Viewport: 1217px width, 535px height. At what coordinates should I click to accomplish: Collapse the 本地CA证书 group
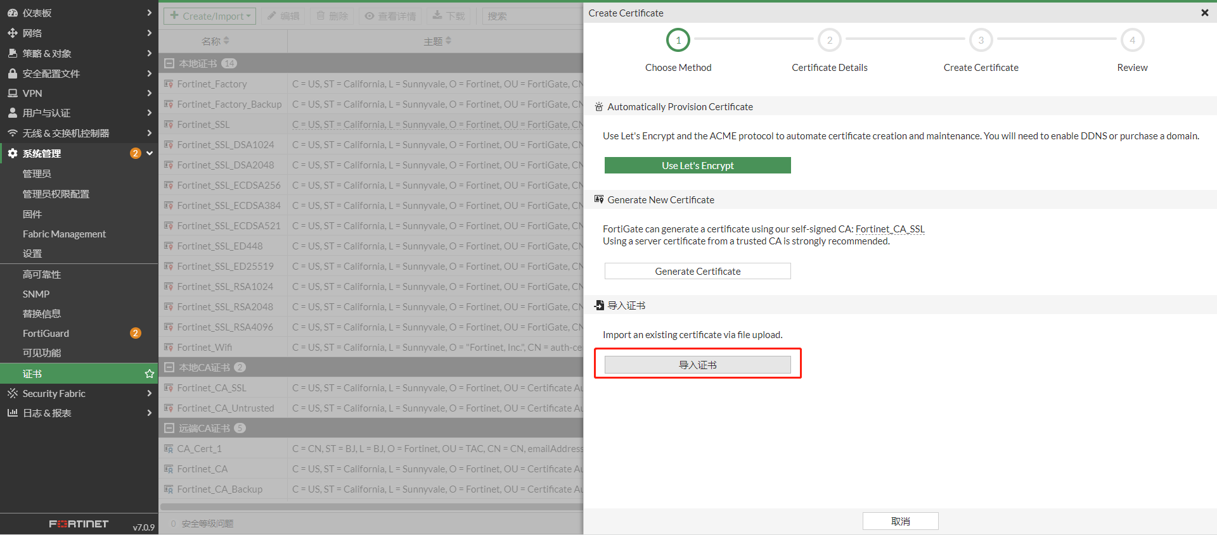pos(169,367)
